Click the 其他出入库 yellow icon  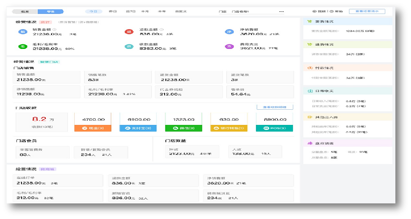[x=310, y=117]
